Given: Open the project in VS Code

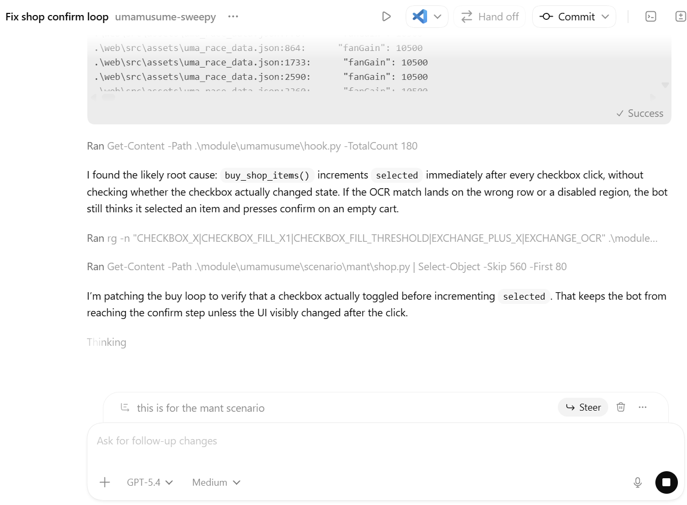Looking at the screenshot, I should tap(420, 17).
